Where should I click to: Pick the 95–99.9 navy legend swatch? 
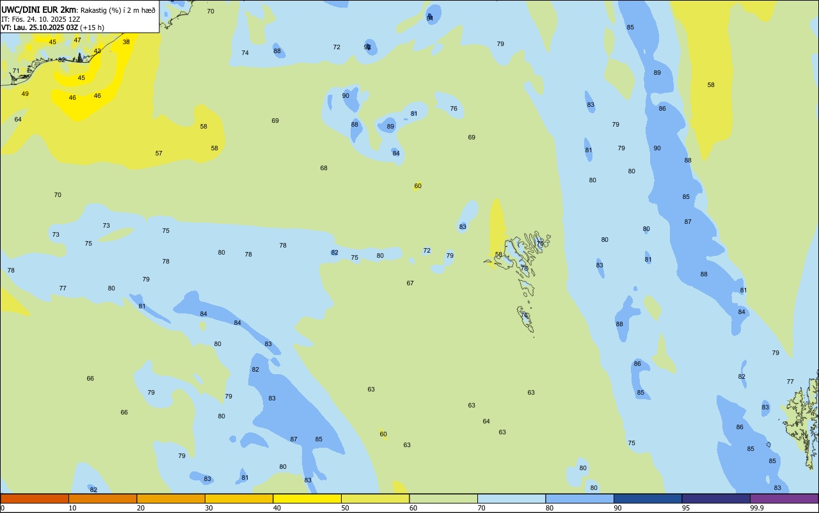(x=716, y=498)
